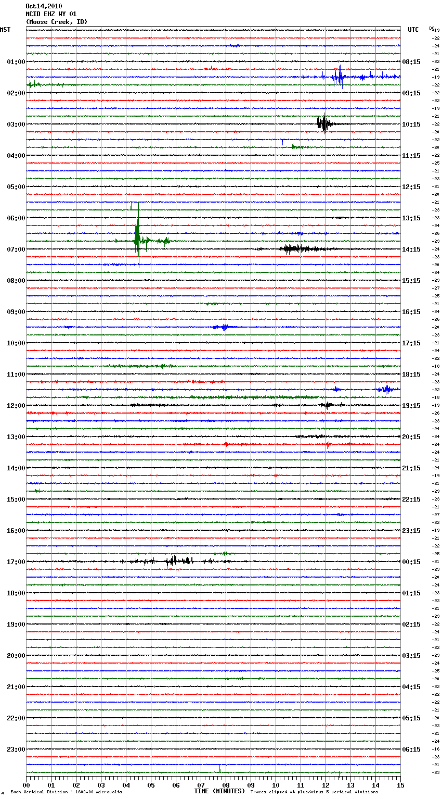Click the 23:00 MST time label
442x799 pixels.
pos(16,750)
